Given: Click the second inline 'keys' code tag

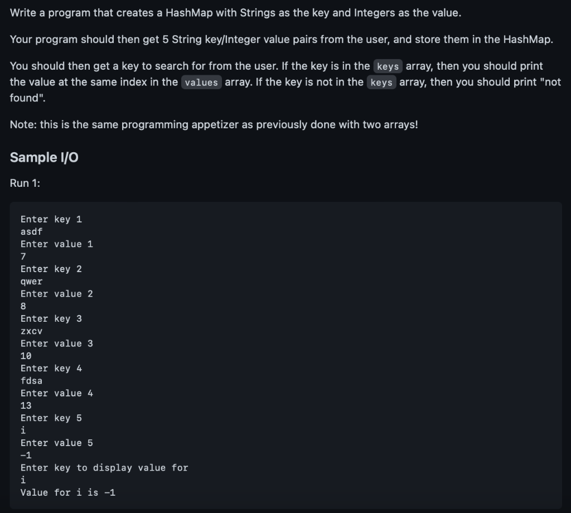Looking at the screenshot, I should tap(381, 83).
